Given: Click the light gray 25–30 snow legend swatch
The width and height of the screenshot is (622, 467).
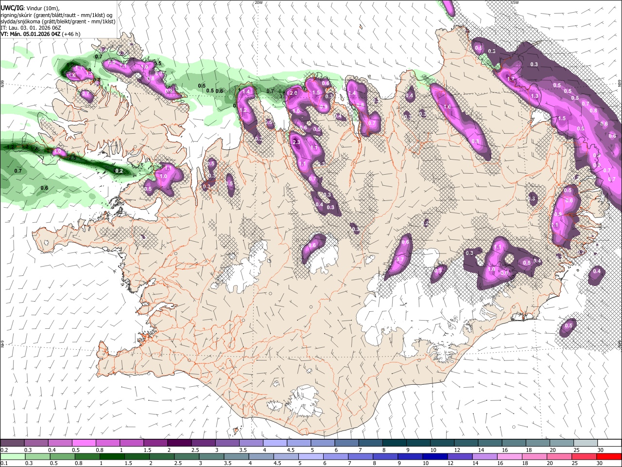Looking at the screenshot, I should 586,443.
